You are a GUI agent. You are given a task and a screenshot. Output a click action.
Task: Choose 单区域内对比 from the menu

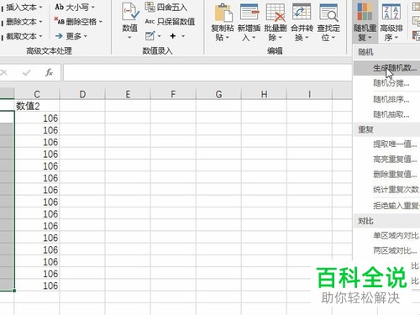(386, 236)
